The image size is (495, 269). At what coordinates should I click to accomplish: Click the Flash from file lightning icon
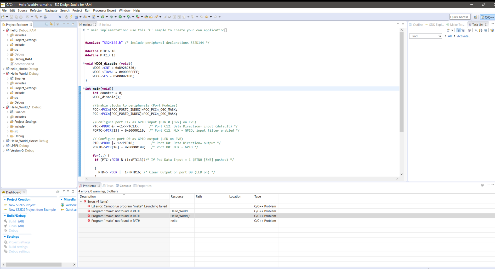tap(71, 17)
